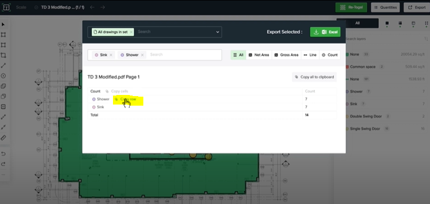The image size is (430, 204).
Task: Click Copy cells next to Count header
Action: pyautogui.click(x=117, y=91)
